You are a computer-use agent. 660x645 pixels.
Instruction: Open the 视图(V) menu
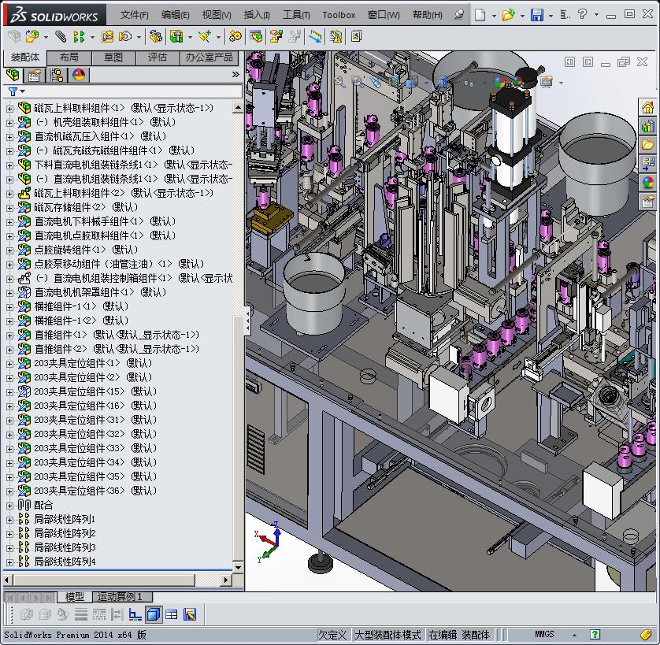[x=217, y=15]
